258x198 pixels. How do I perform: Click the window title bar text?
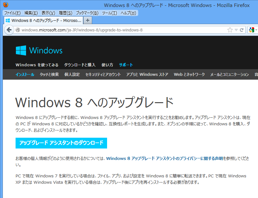[x=177, y=5]
